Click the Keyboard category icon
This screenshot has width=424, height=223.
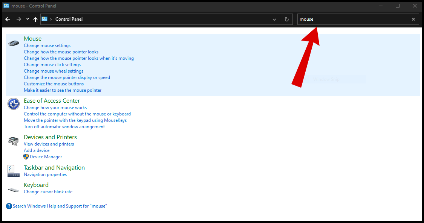14,190
